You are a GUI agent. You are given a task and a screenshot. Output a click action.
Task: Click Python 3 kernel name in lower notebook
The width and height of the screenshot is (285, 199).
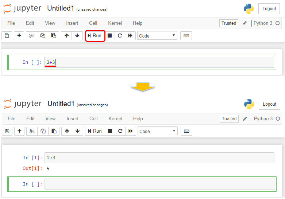tap(263, 118)
